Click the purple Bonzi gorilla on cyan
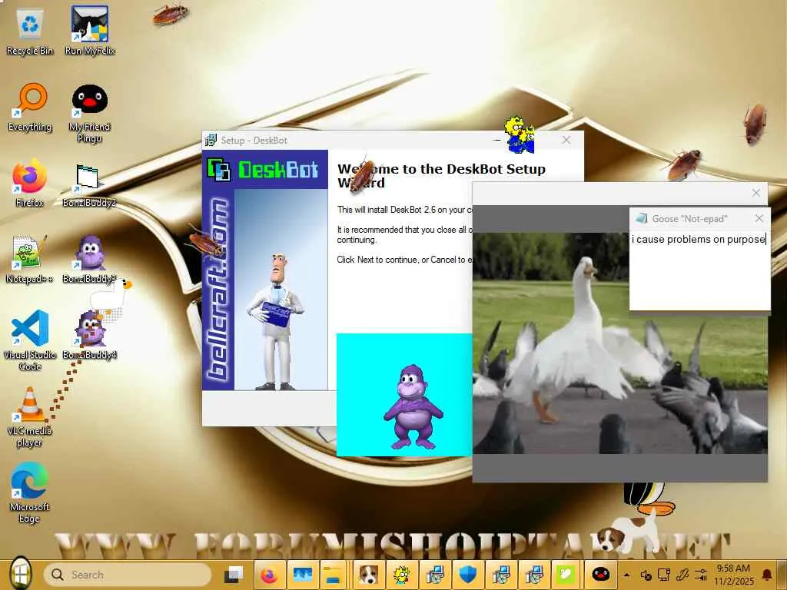787x590 pixels. tap(413, 407)
